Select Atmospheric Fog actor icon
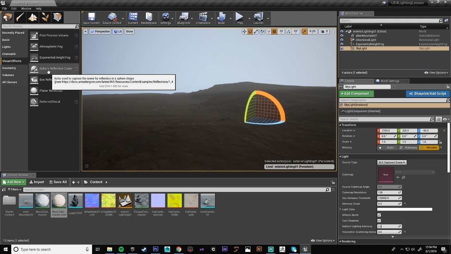Screen dimensions: 451x254 pos(34,47)
